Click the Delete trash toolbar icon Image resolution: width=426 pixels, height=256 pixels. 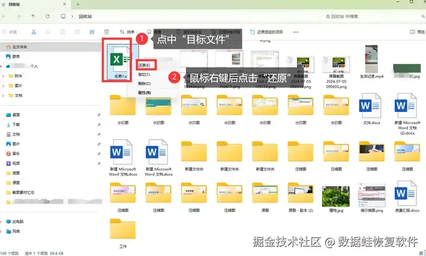pyautogui.click(x=106, y=32)
